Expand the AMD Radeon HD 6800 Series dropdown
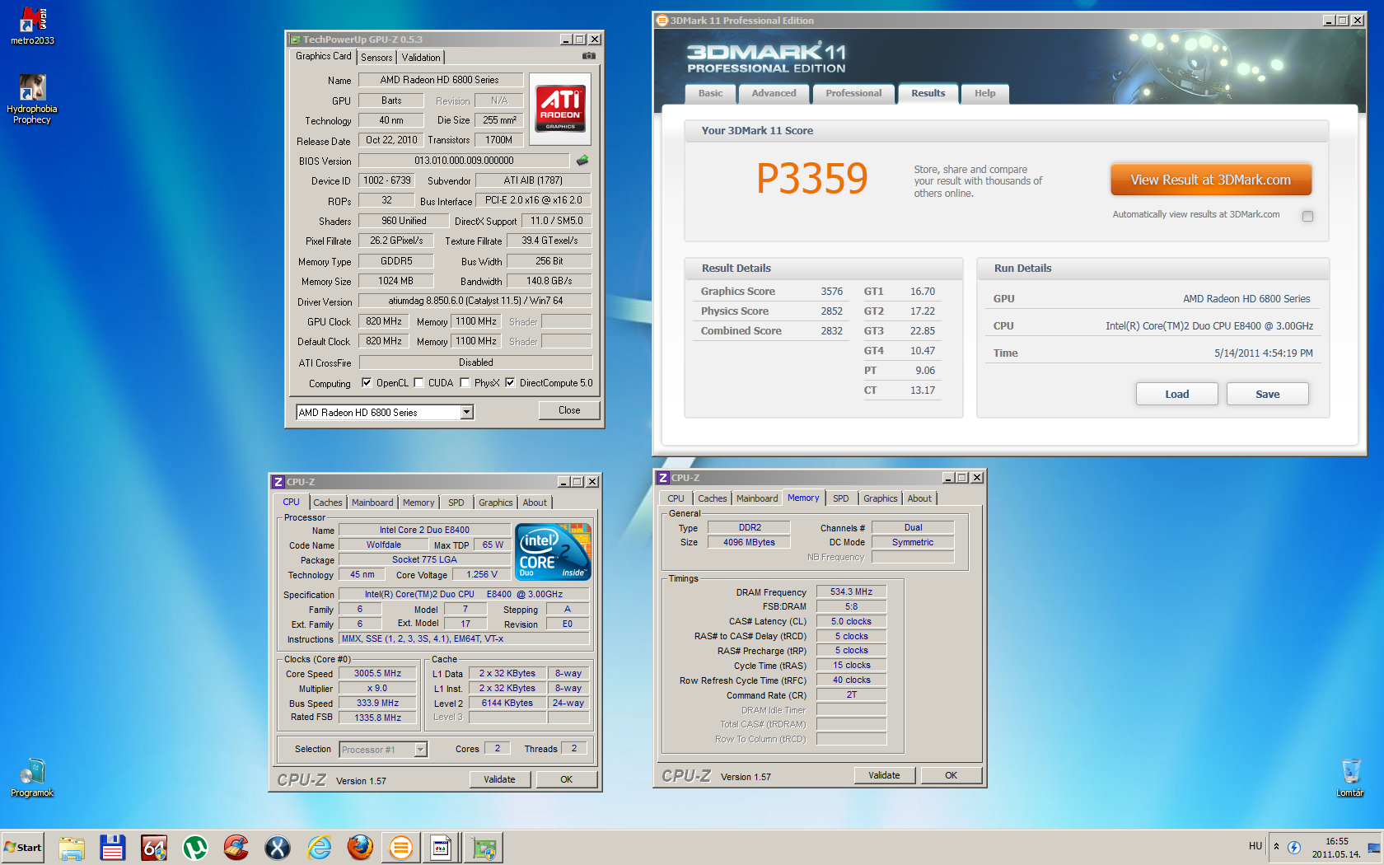 pyautogui.click(x=466, y=412)
